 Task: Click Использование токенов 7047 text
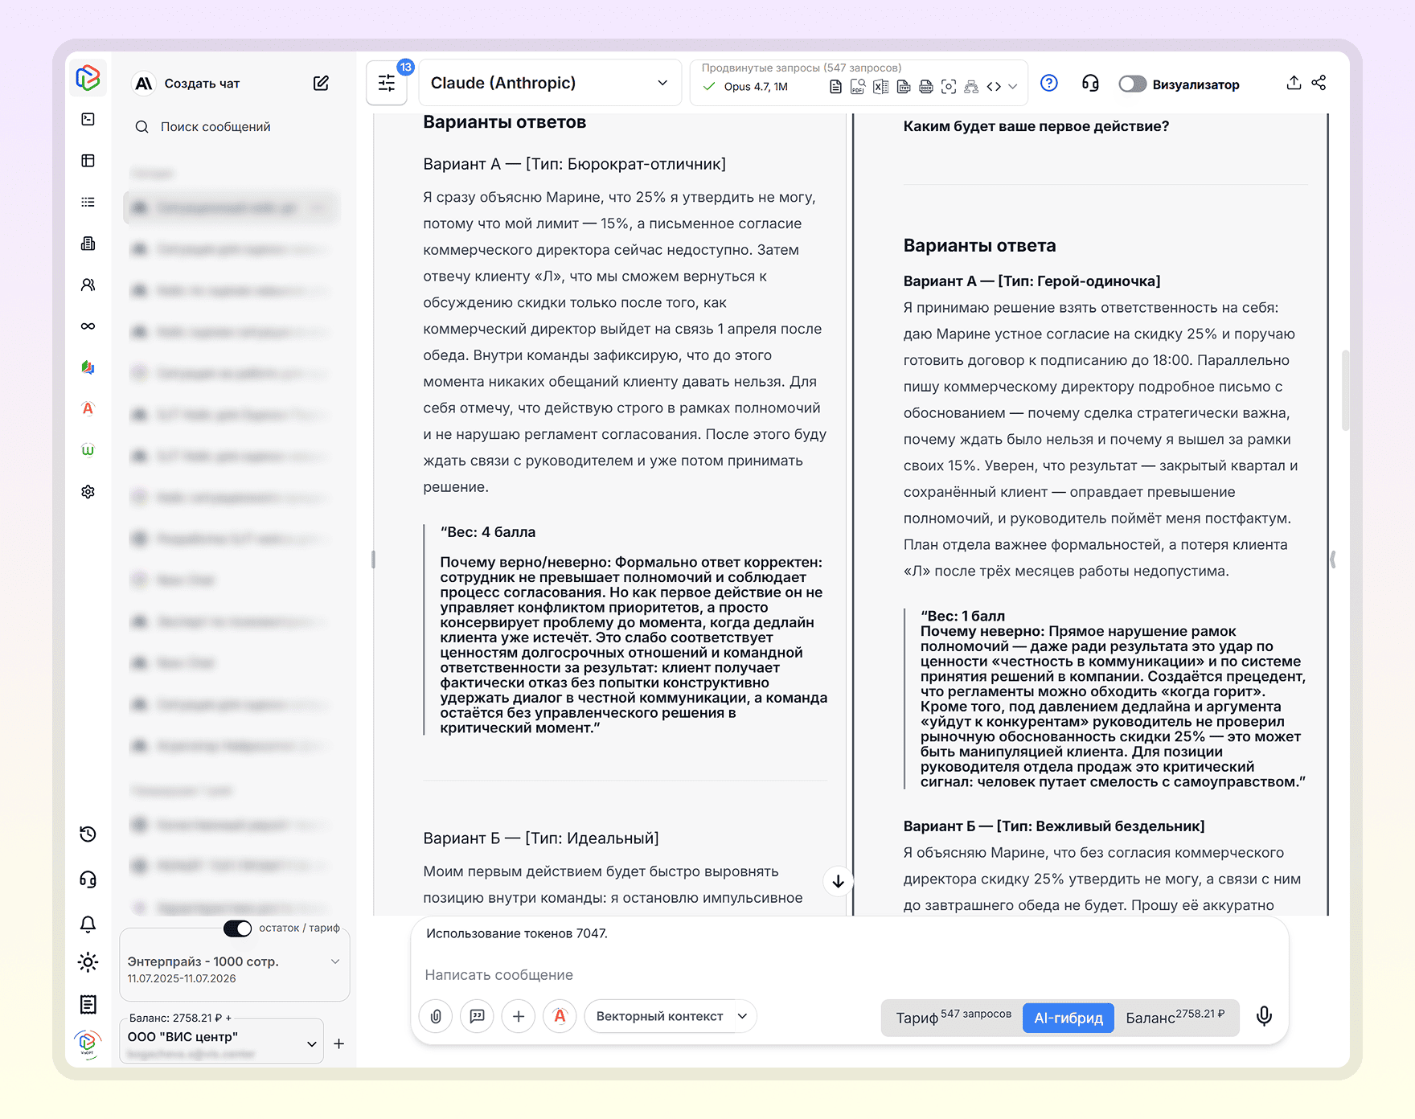(x=517, y=933)
